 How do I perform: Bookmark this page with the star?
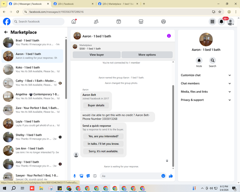220,12
